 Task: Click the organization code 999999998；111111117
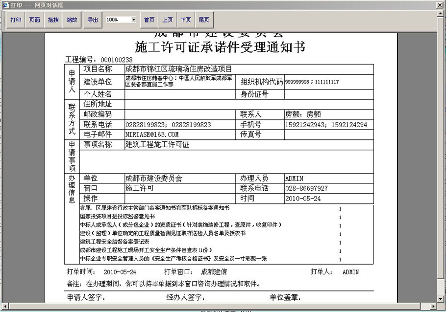[x=312, y=82]
